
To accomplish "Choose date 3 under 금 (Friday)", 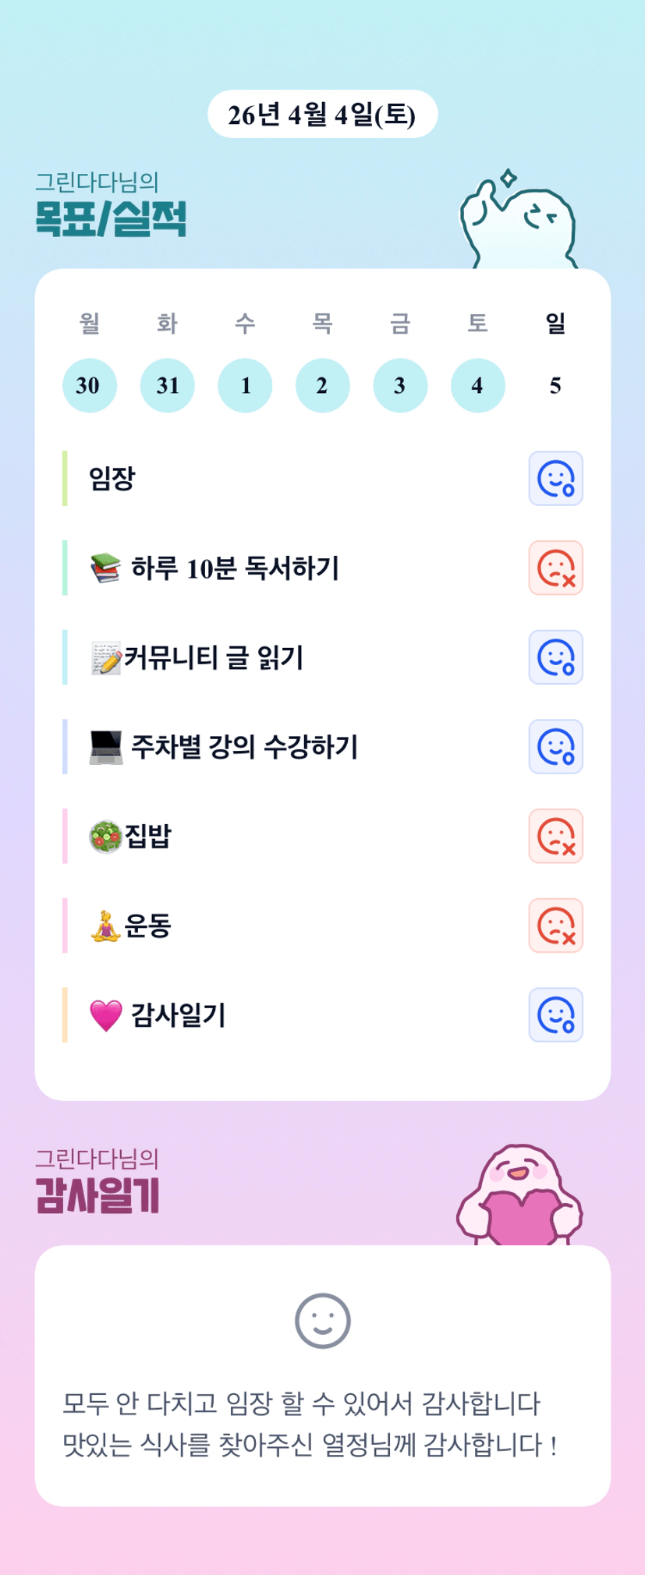I will [400, 385].
